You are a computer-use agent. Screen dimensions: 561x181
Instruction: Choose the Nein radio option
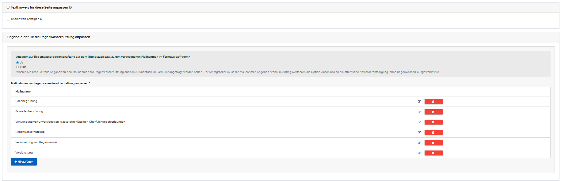coord(17,67)
